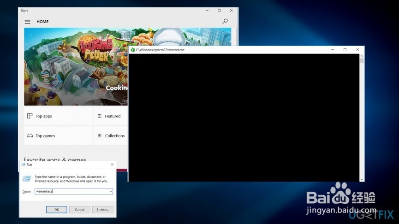Click the Featured dots icon
This screenshot has height=224, width=399.
pyautogui.click(x=100, y=116)
